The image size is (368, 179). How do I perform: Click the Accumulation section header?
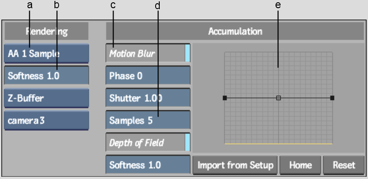235,31
